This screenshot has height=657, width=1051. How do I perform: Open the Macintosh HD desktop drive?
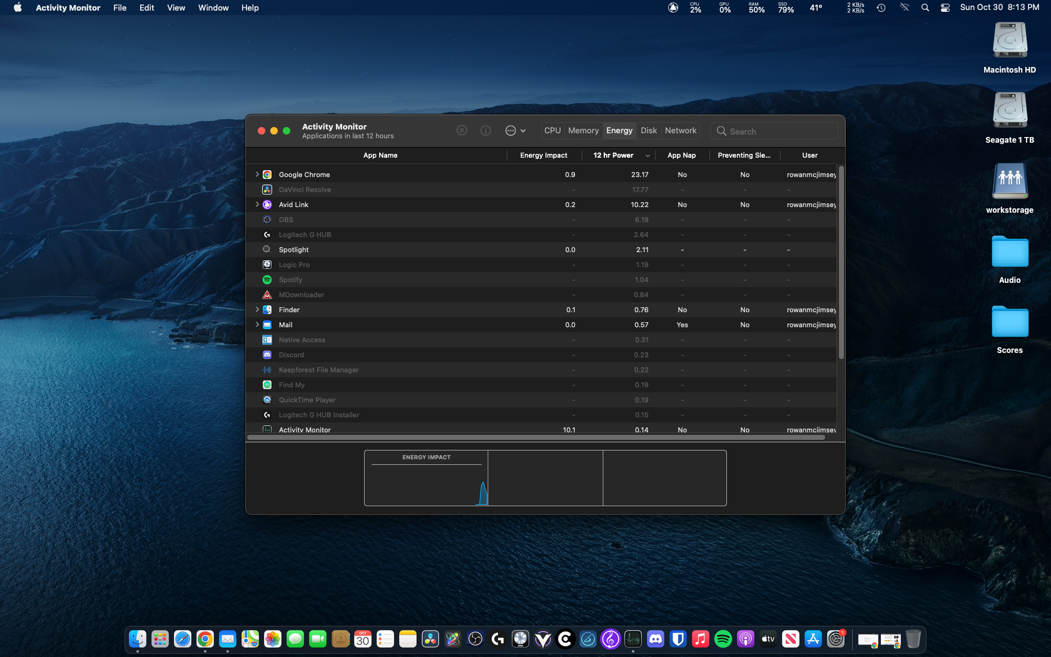1009,41
